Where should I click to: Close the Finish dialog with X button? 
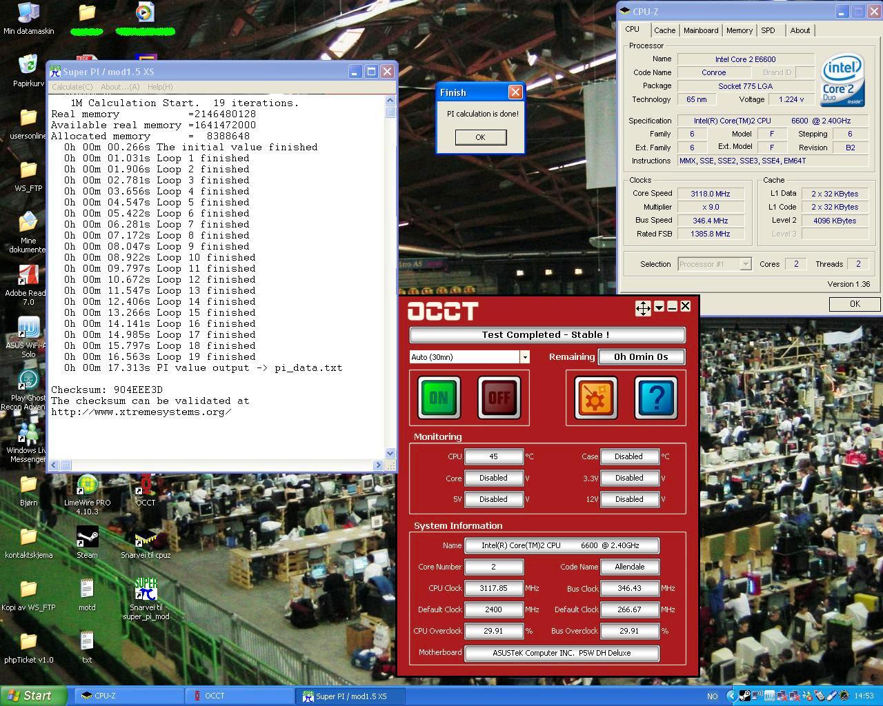[515, 92]
